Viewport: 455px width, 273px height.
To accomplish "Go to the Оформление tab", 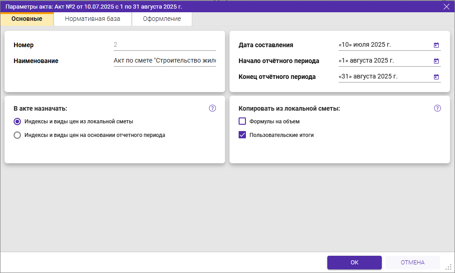I will (162, 19).
